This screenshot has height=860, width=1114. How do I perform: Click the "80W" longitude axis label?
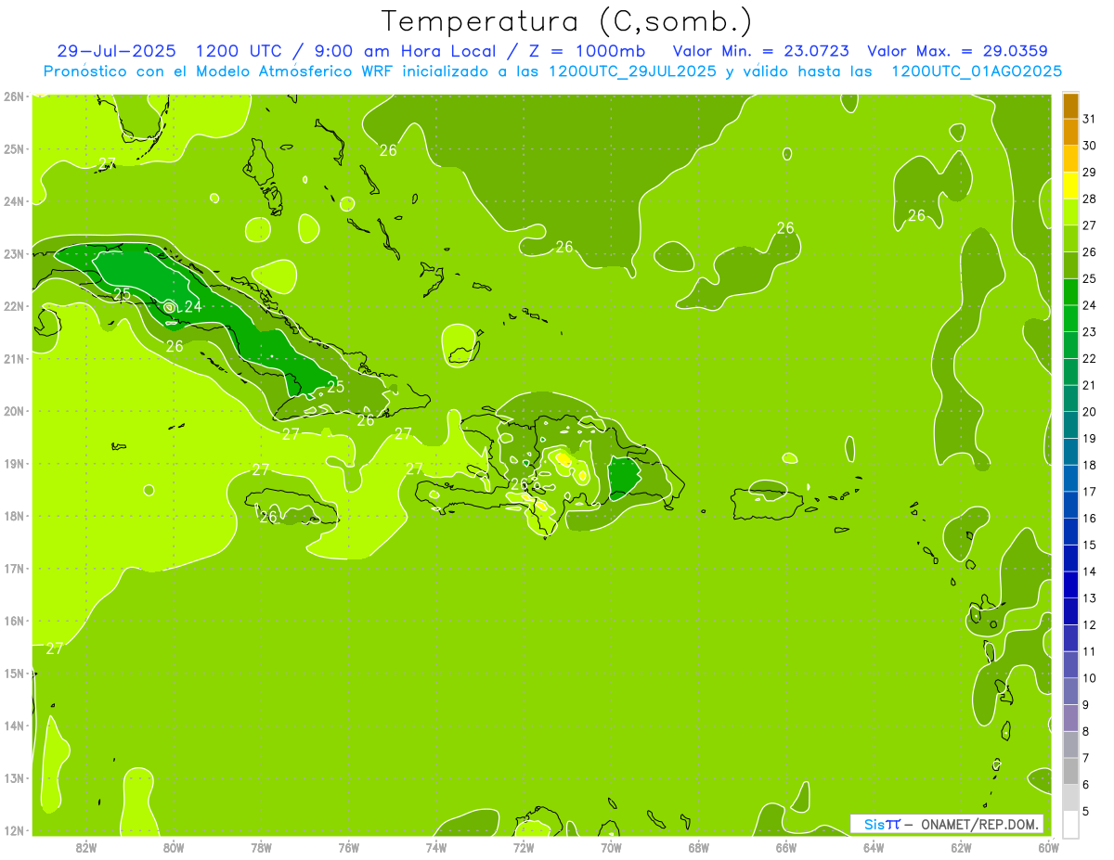click(x=174, y=847)
